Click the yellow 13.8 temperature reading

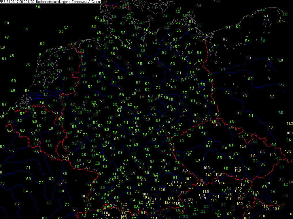click(202, 195)
